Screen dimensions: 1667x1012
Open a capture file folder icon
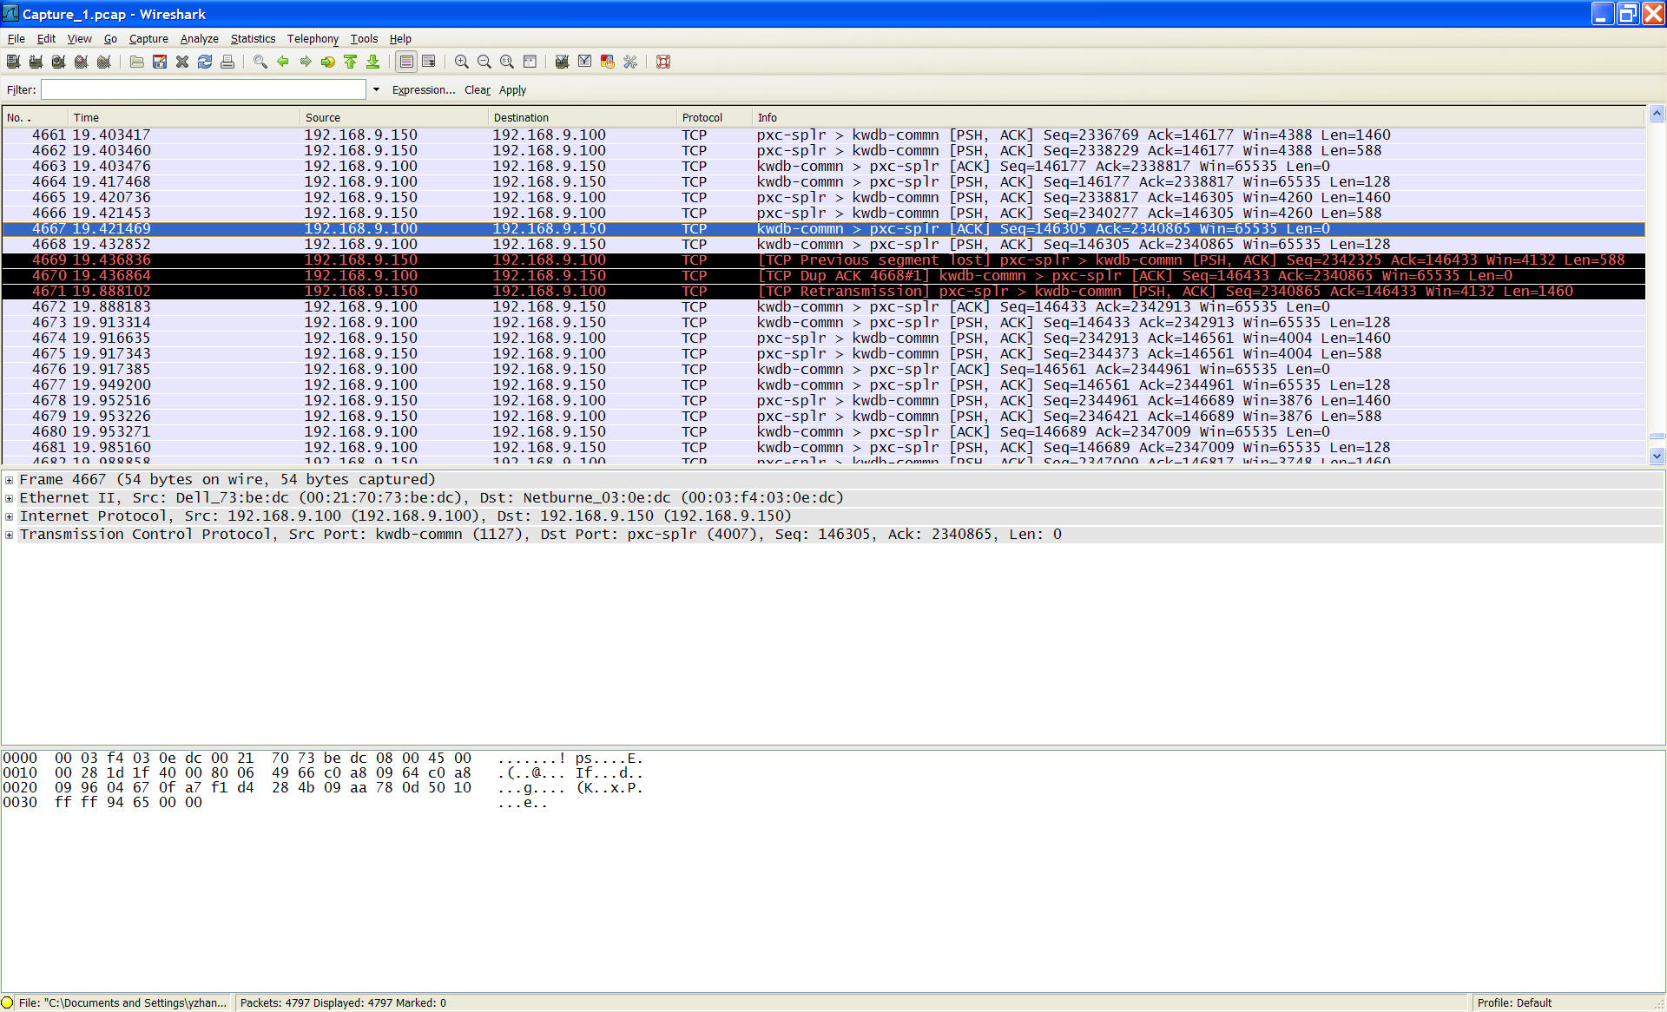tap(137, 62)
